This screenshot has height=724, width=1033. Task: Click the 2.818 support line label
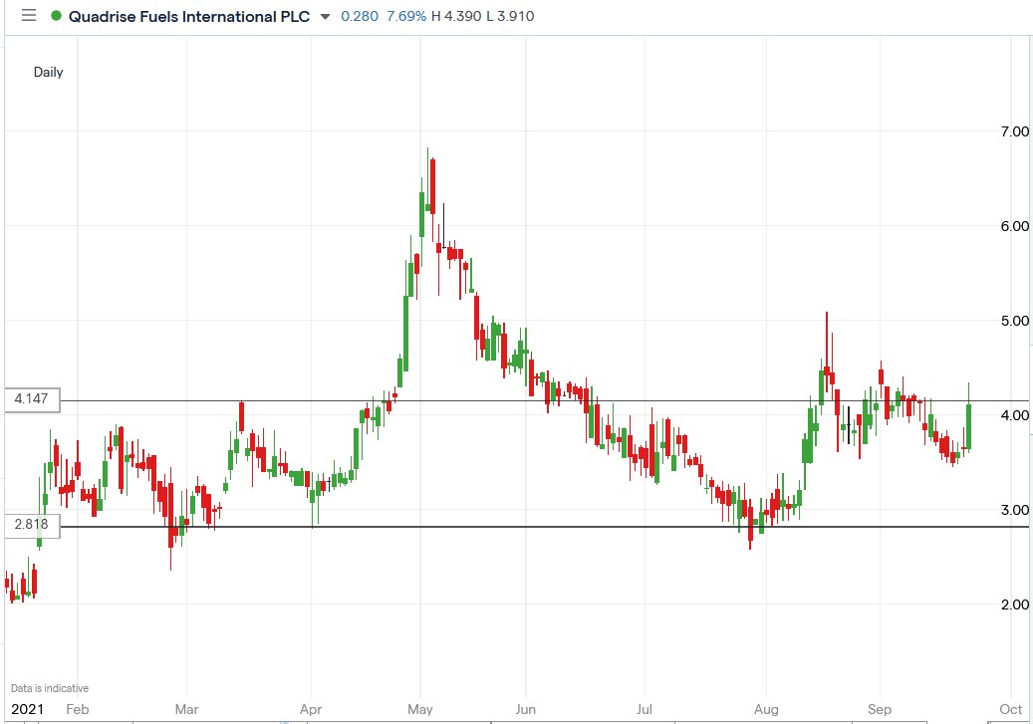(x=31, y=525)
